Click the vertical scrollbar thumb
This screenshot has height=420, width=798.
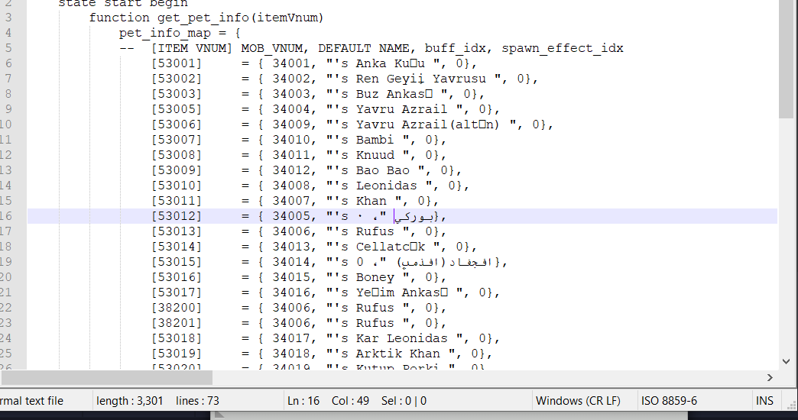786,59
